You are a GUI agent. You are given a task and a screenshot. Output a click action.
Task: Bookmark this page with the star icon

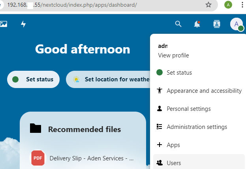click(208, 5)
